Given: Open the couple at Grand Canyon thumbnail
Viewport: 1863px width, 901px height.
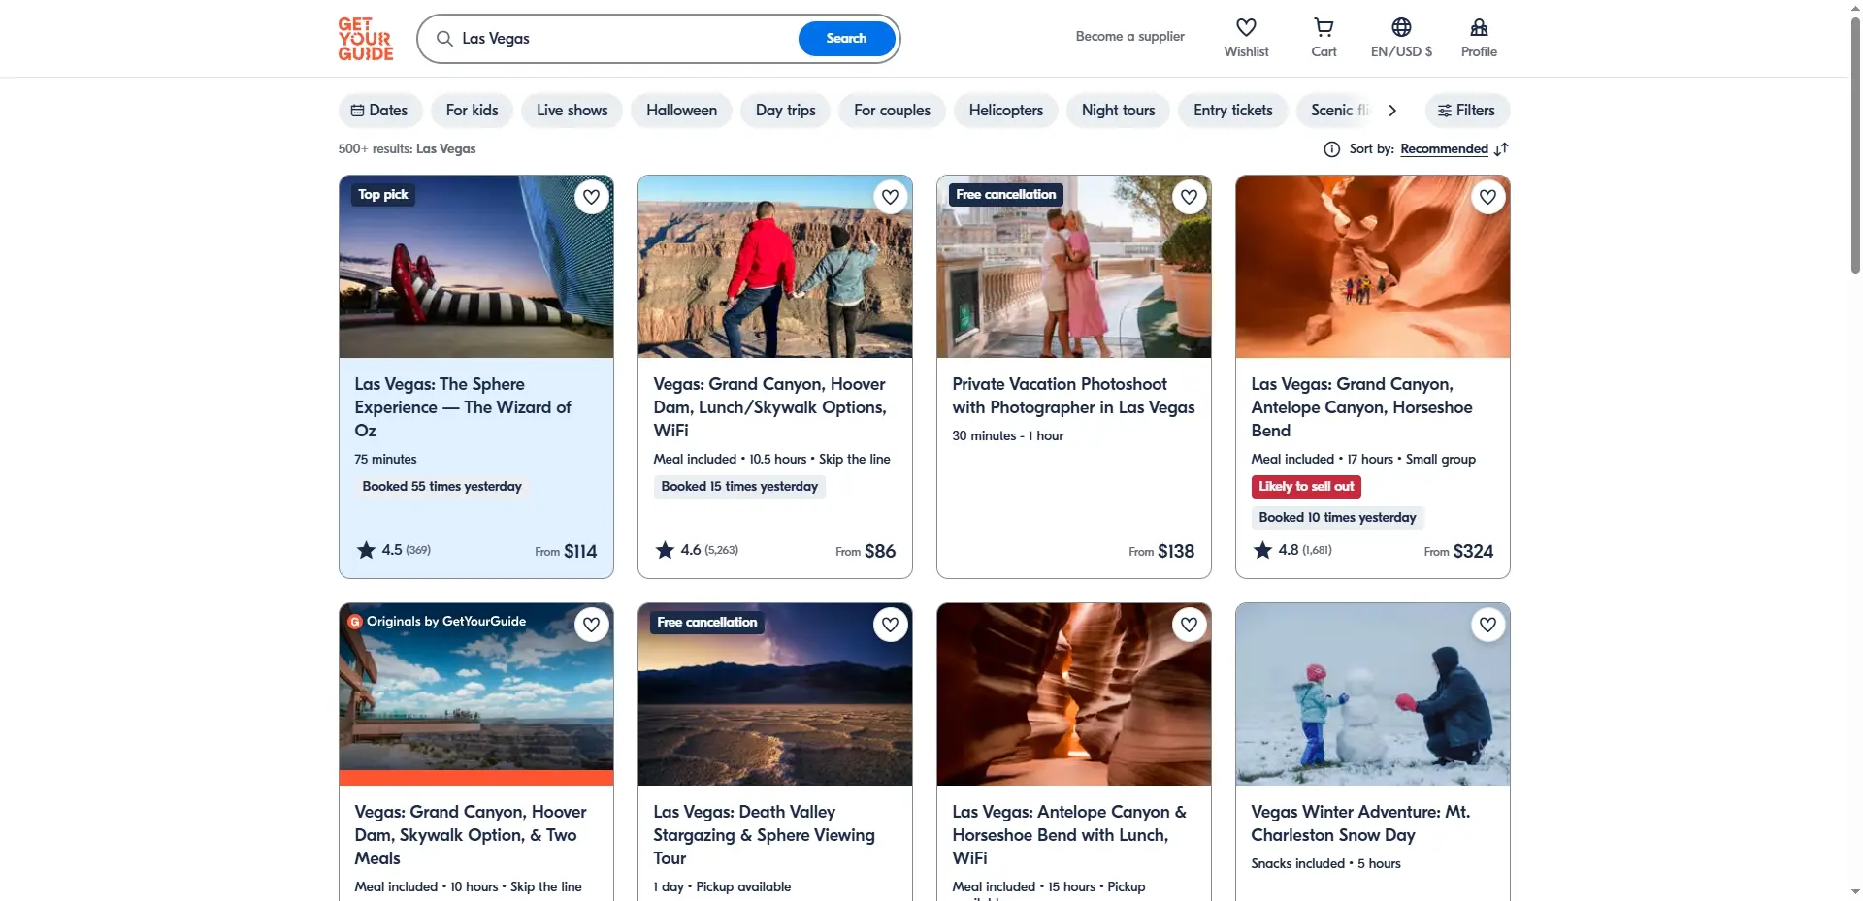Looking at the screenshot, I should 775,267.
